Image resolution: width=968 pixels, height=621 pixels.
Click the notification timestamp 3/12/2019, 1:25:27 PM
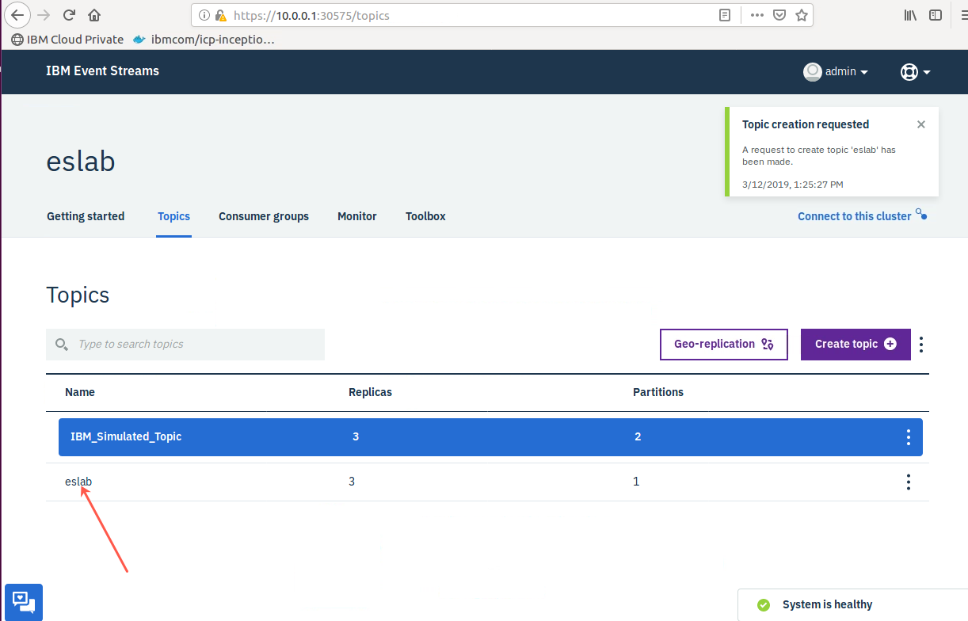793,185
